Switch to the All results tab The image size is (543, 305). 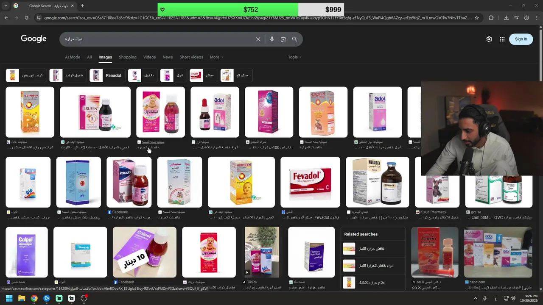pyautogui.click(x=90, y=57)
